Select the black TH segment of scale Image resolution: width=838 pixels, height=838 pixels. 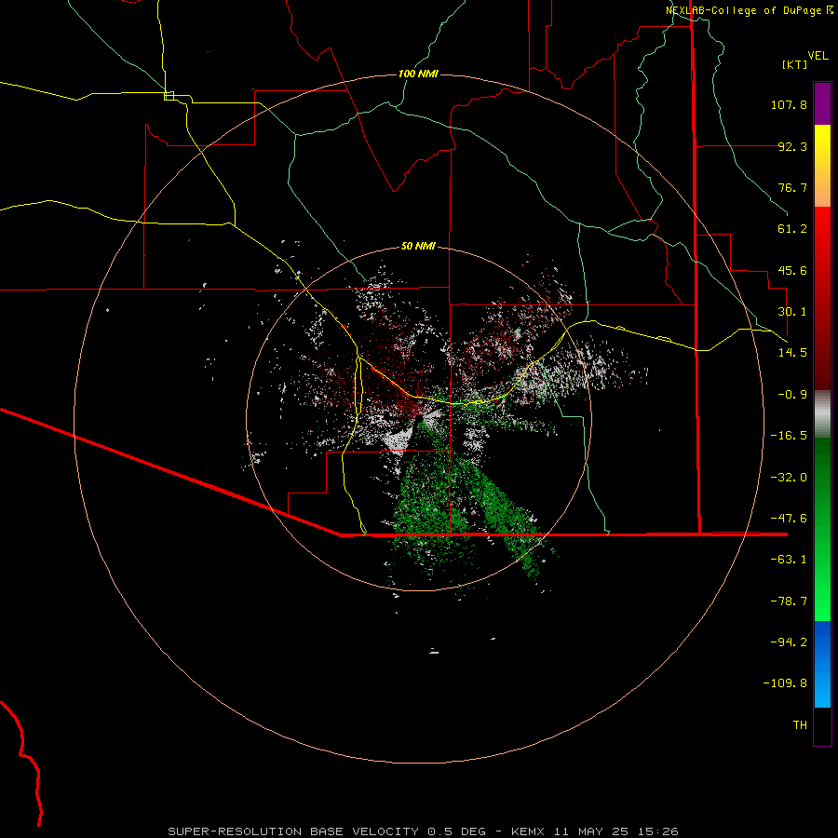click(x=822, y=726)
